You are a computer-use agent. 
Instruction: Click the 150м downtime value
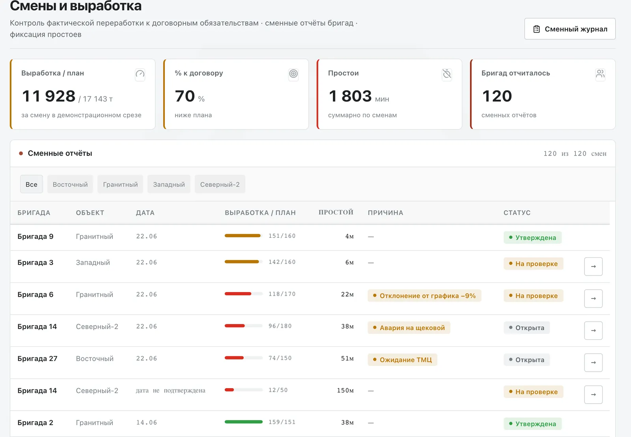click(345, 390)
